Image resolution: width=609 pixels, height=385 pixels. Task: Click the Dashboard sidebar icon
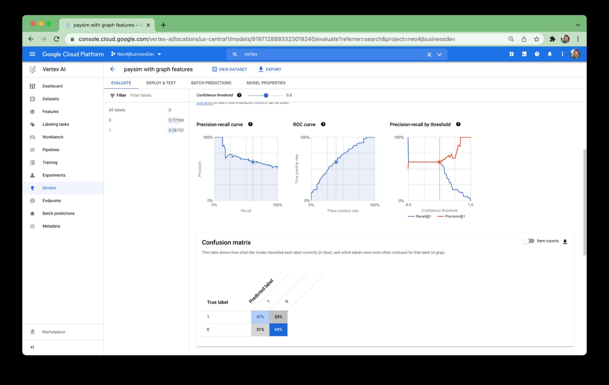(32, 86)
